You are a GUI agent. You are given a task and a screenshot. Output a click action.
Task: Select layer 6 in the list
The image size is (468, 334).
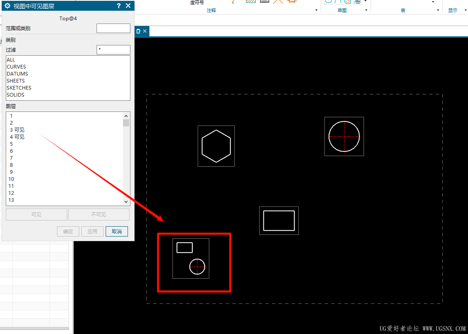(64, 151)
